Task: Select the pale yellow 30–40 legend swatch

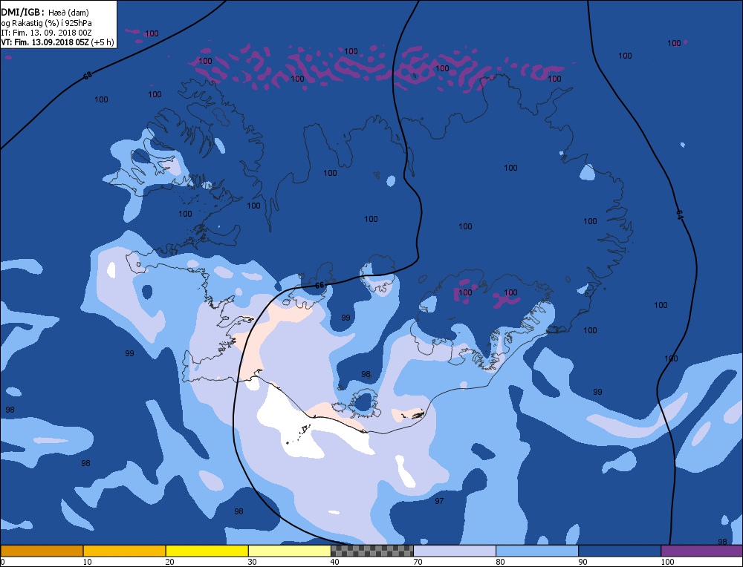Action: tap(289, 551)
